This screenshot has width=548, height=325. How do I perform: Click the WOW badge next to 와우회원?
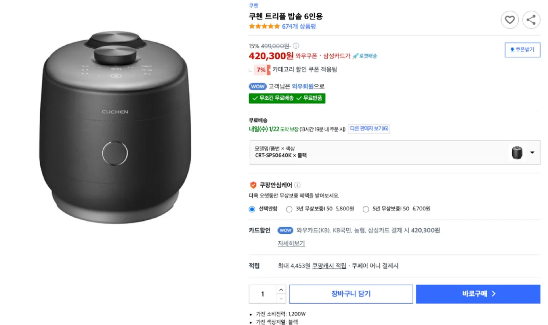point(258,86)
